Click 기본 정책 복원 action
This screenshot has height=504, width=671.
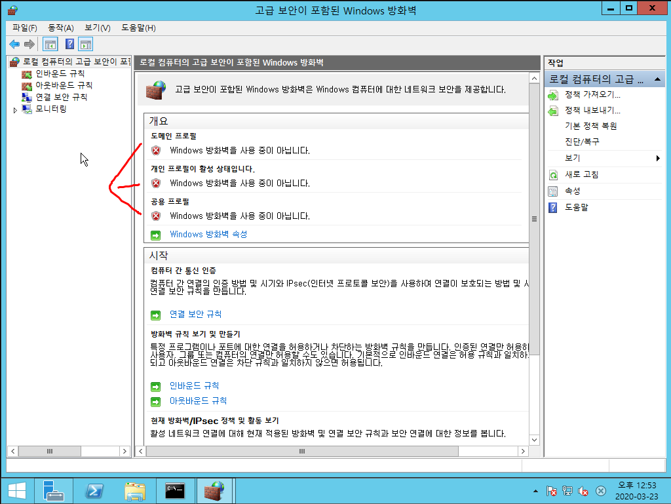point(590,126)
